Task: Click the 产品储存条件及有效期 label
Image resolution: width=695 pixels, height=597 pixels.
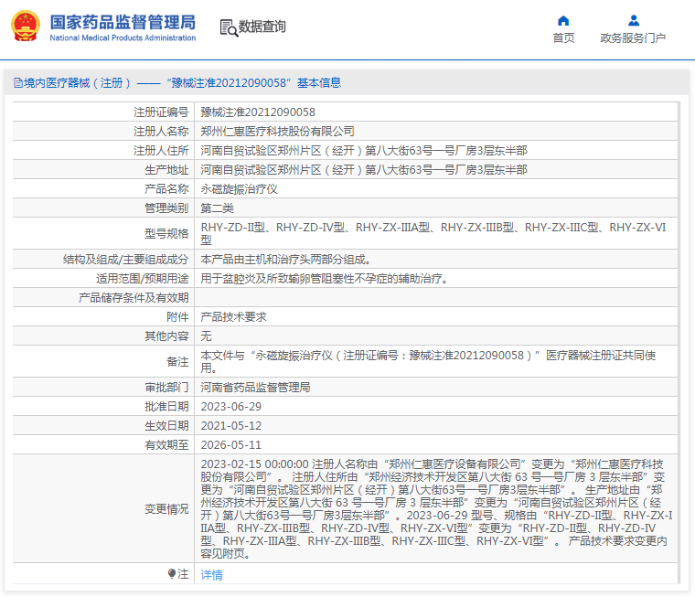Action: [134, 298]
